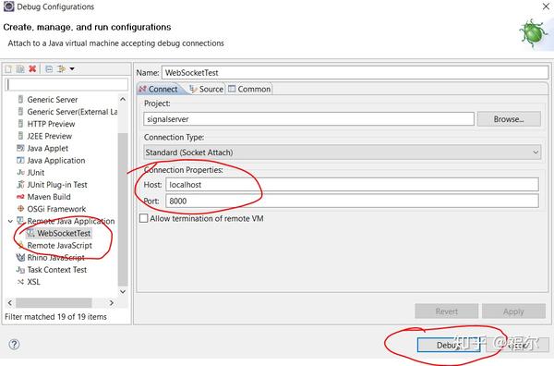Click the New launch configuration icon
Viewport: 554px width, 366px height.
coord(8,69)
